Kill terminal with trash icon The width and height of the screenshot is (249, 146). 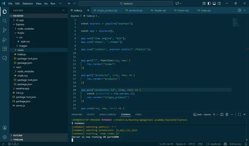(227, 115)
